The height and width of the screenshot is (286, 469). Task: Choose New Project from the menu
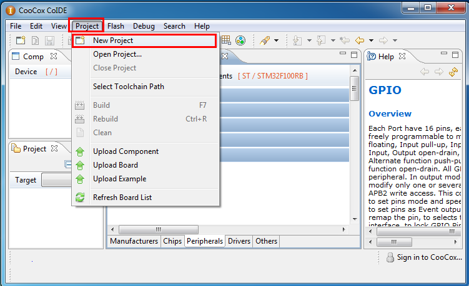pyautogui.click(x=144, y=41)
